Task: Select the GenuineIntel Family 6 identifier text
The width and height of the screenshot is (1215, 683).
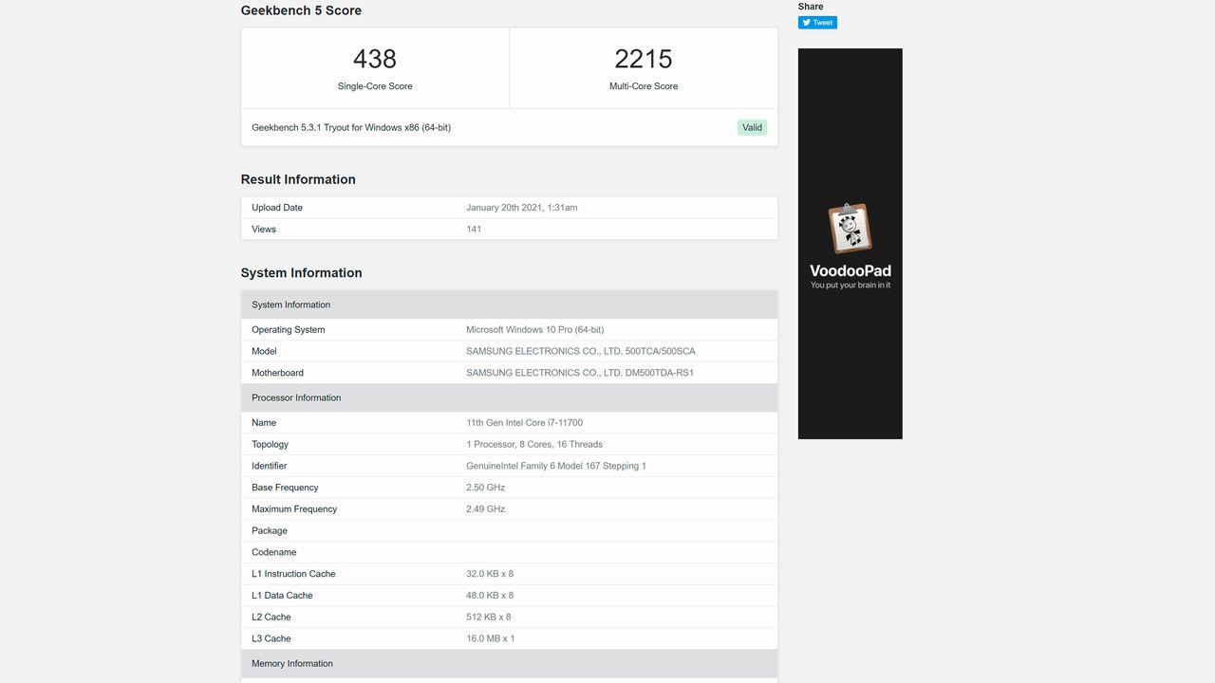Action: (556, 467)
